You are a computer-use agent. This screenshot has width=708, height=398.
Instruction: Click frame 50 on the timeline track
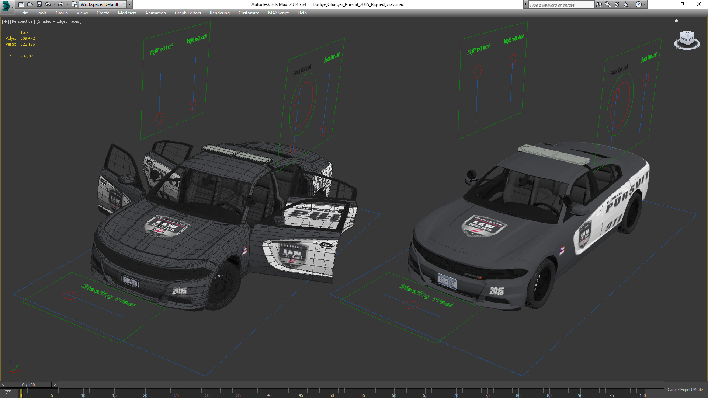332,393
